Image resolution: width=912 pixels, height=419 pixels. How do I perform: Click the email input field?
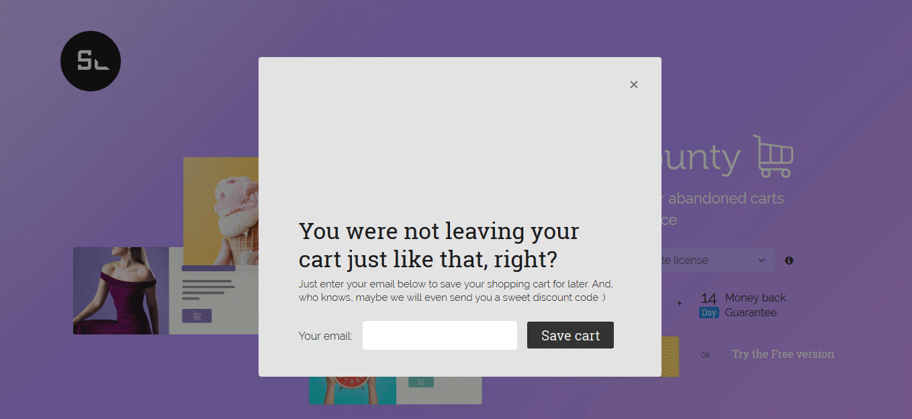(x=439, y=335)
